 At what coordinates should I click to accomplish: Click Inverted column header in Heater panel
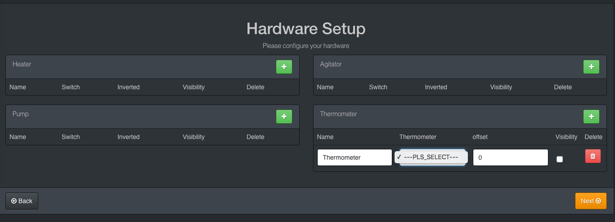point(129,87)
